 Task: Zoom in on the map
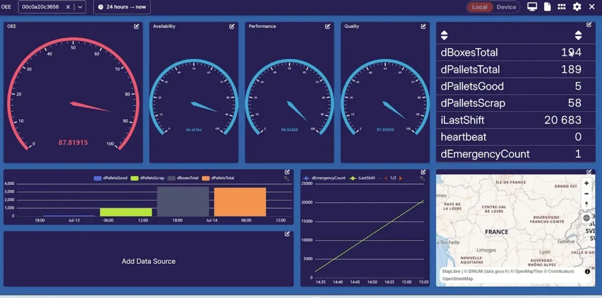tap(586, 183)
